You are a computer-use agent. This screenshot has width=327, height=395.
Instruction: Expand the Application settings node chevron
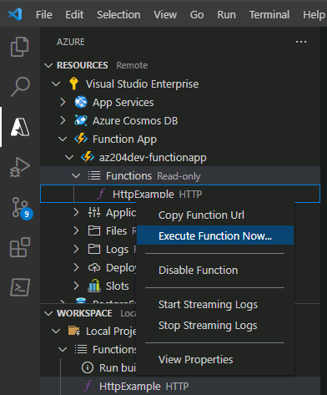pyautogui.click(x=76, y=212)
